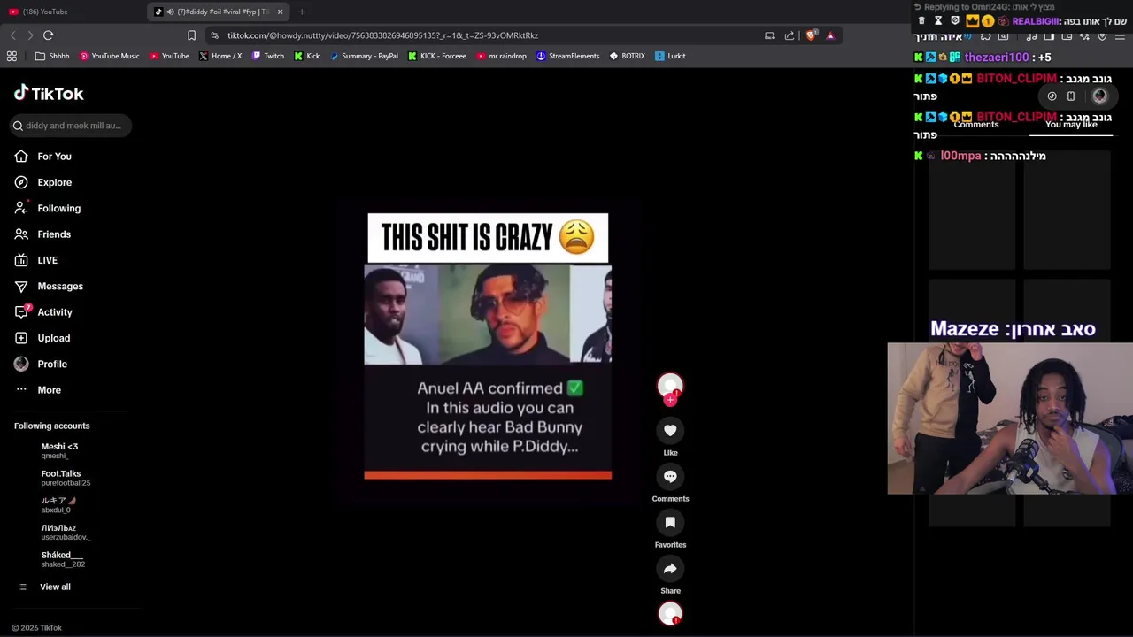
Task: Click the floating phone icon in overlay
Action: pos(1070,96)
